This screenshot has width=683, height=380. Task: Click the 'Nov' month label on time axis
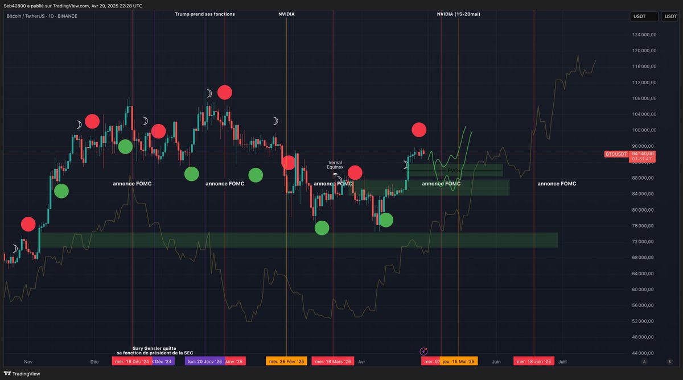[30, 361]
